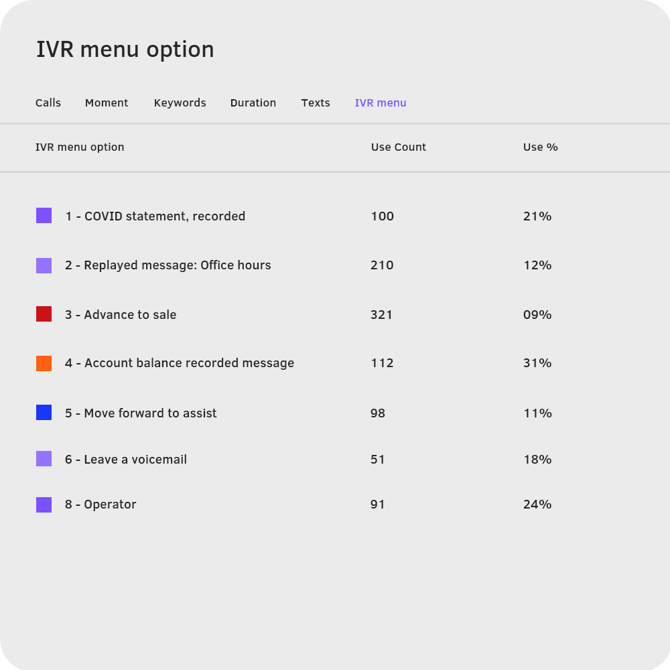670x670 pixels.
Task: Select the Keywords tab
Action: point(180,103)
